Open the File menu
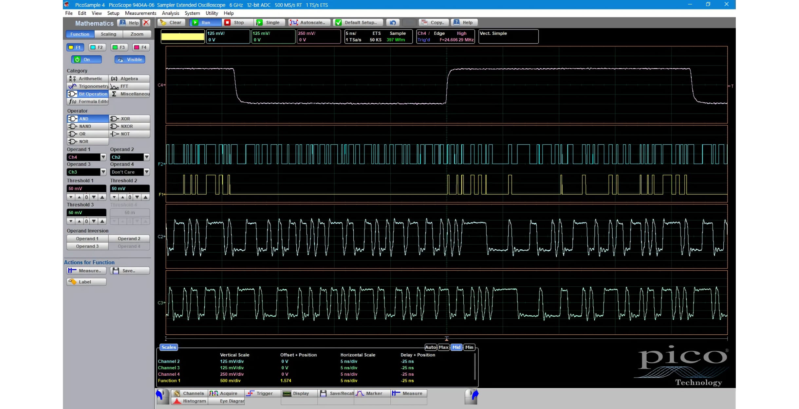This screenshot has height=409, width=799. point(69,13)
